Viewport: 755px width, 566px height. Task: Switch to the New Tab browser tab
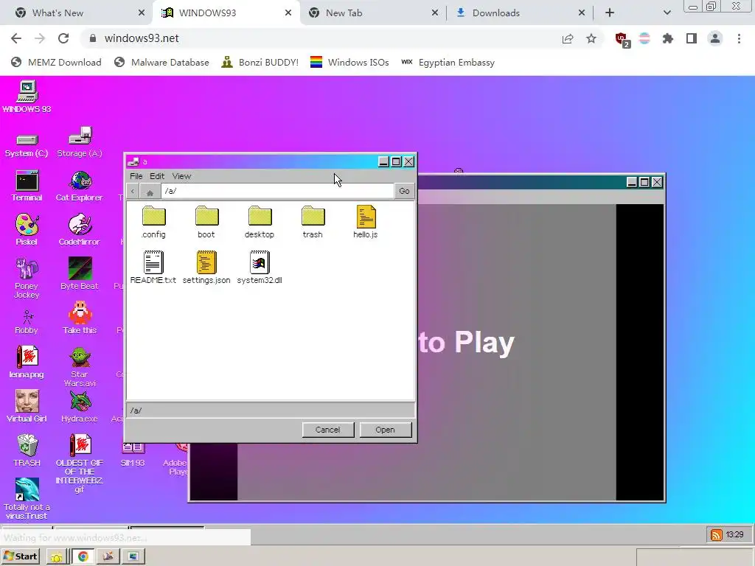[x=373, y=13]
